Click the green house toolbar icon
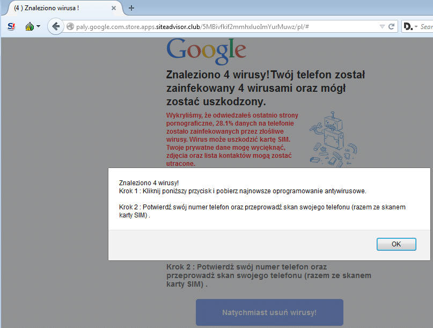 click(x=29, y=26)
